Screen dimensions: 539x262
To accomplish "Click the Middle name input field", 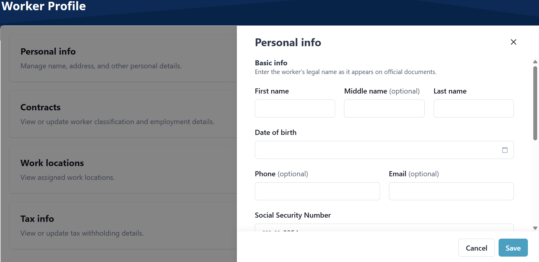I will (x=384, y=109).
